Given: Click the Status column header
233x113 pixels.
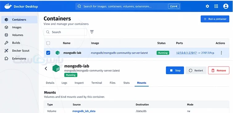Looking at the screenshot, I should click(161, 43).
